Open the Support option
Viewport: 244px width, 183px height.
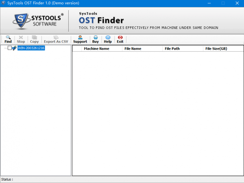(x=80, y=39)
